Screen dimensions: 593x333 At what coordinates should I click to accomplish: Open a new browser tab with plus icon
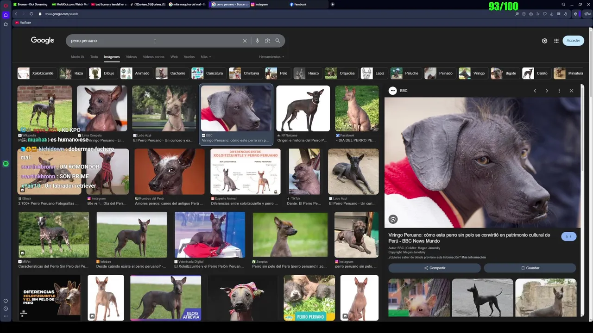pyautogui.click(x=332, y=4)
